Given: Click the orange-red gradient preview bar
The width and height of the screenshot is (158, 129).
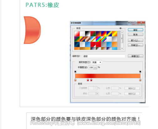Looking at the screenshot, I should coord(108,76).
